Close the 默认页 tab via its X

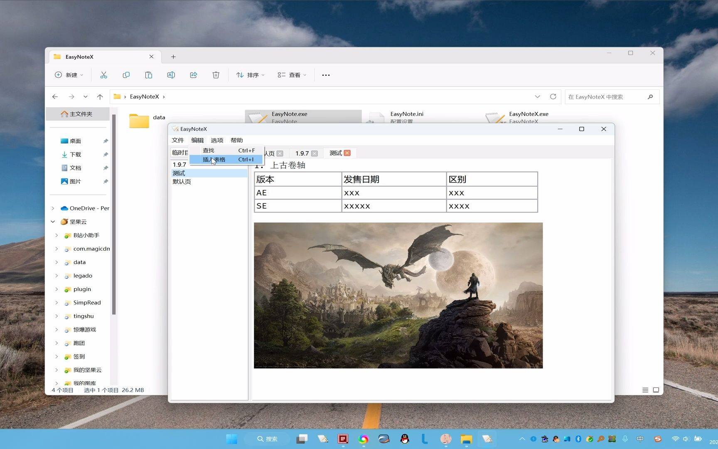click(x=280, y=153)
